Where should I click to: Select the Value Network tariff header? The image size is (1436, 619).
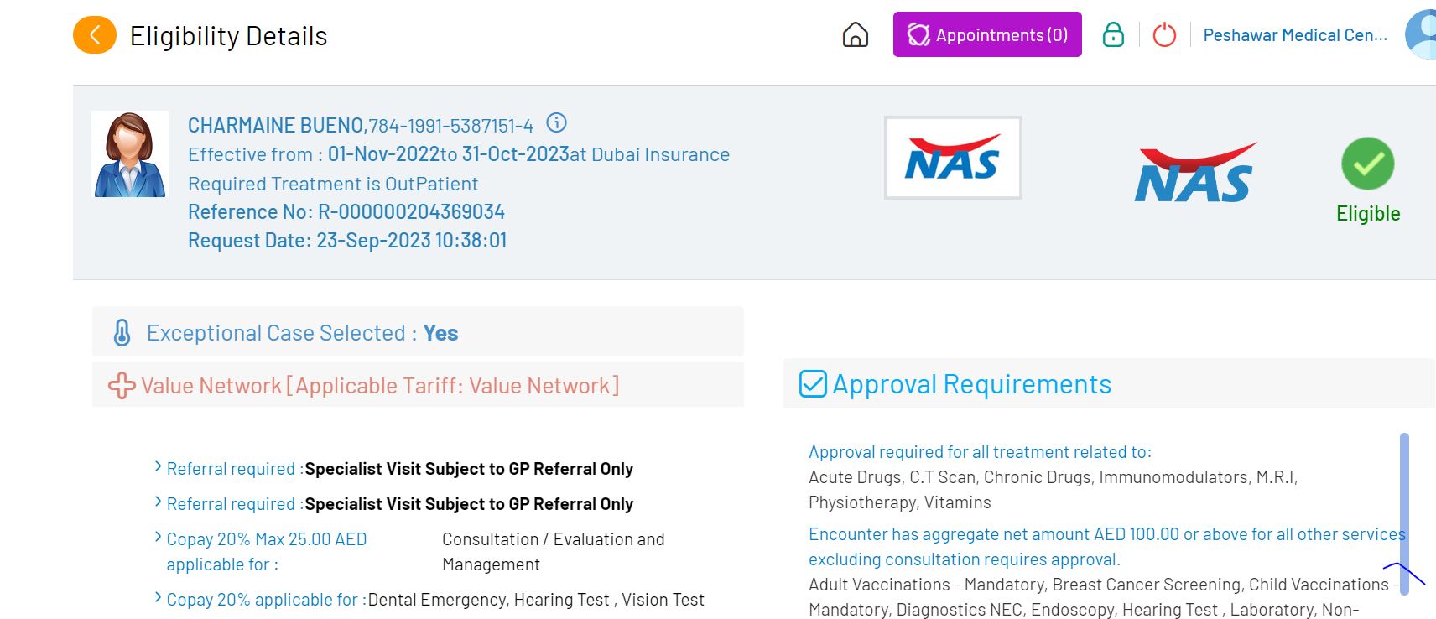tap(380, 386)
